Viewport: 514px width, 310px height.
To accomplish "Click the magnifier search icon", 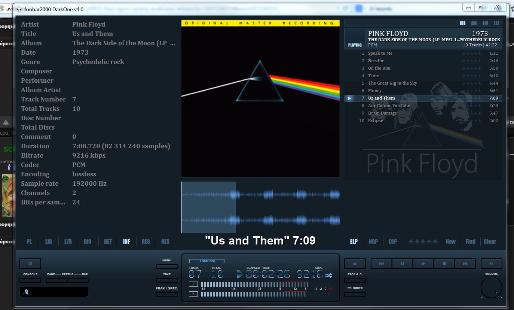I will click(x=26, y=292).
